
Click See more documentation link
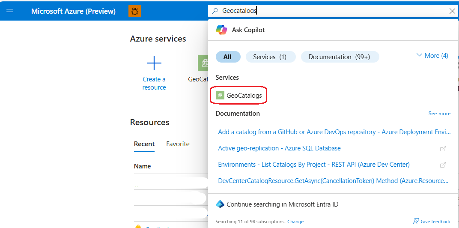439,114
